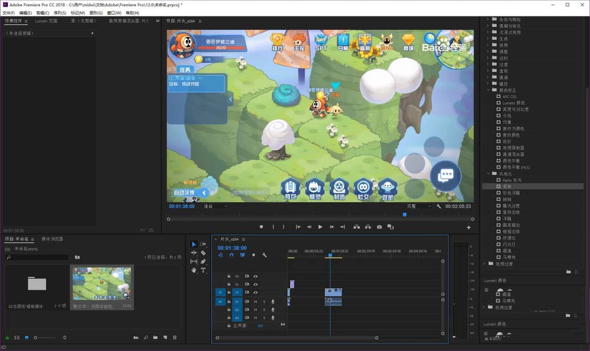The height and width of the screenshot is (351, 590).
Task: Open the Program Monitor settings wrench
Action: pyautogui.click(x=438, y=206)
